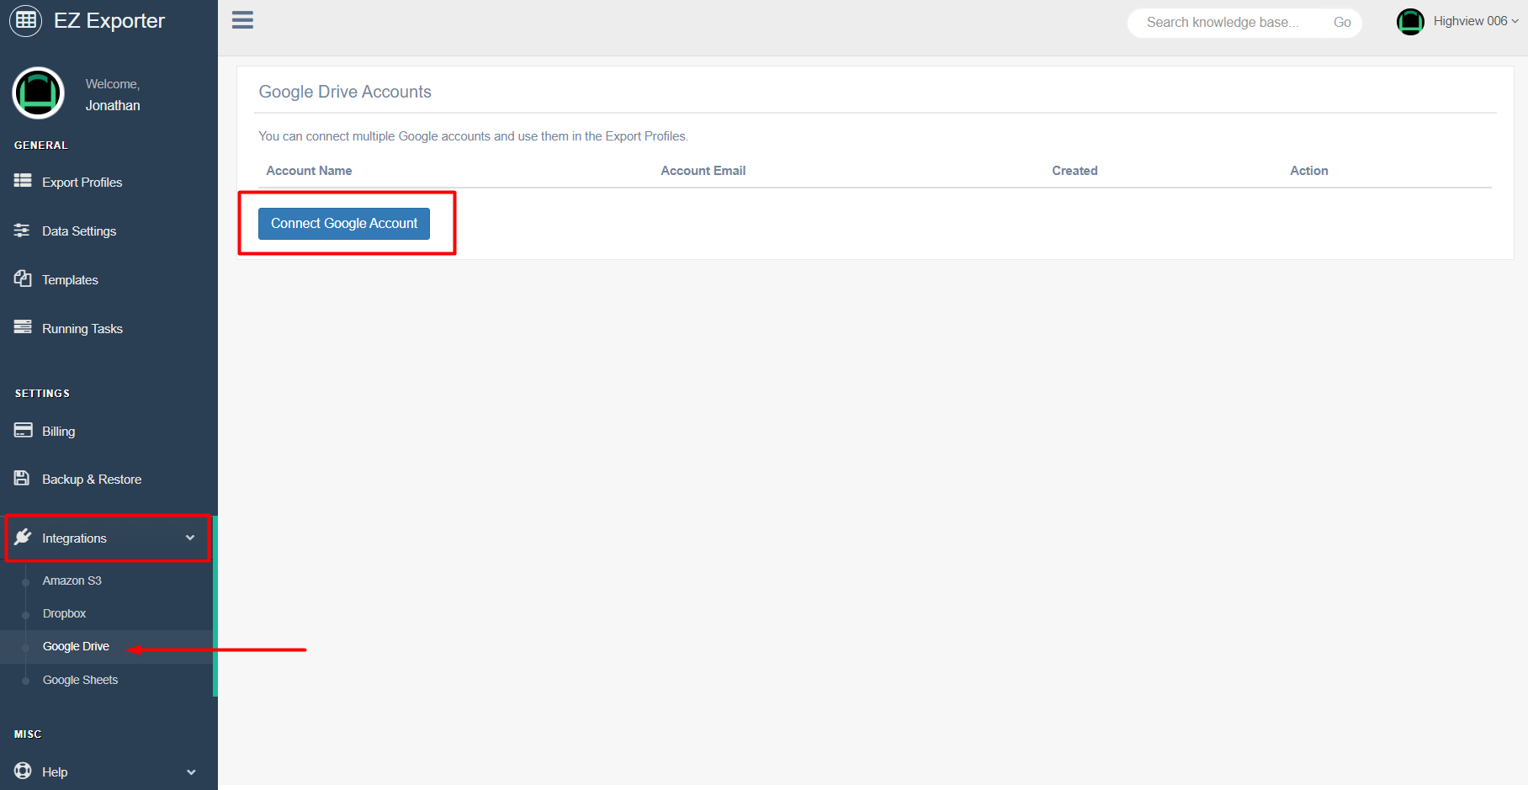Select the Billing credit card icon

pyautogui.click(x=23, y=430)
